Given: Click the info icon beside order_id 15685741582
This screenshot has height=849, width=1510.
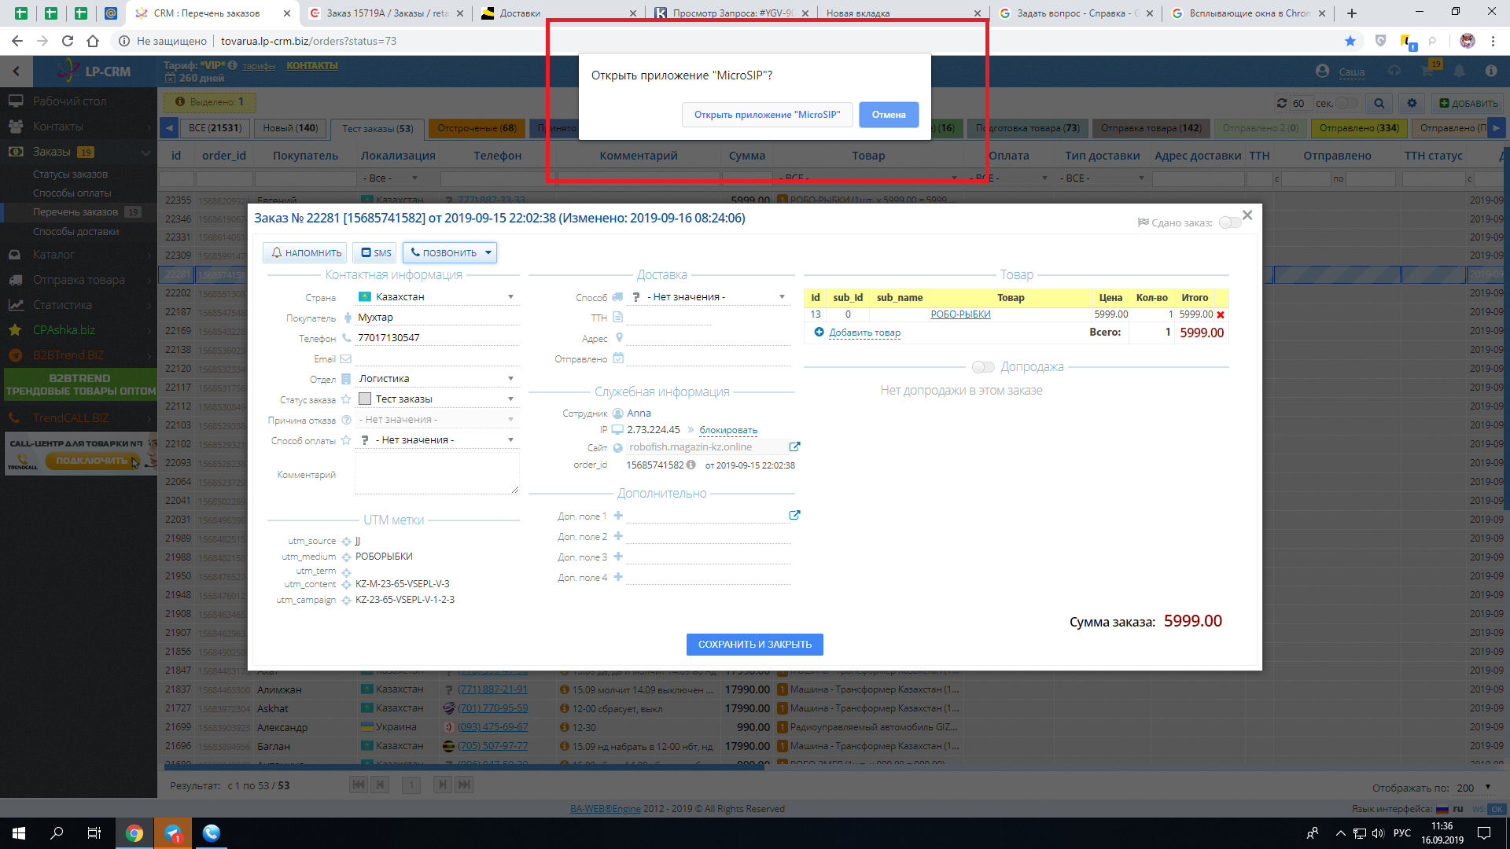Looking at the screenshot, I should pos(691,465).
